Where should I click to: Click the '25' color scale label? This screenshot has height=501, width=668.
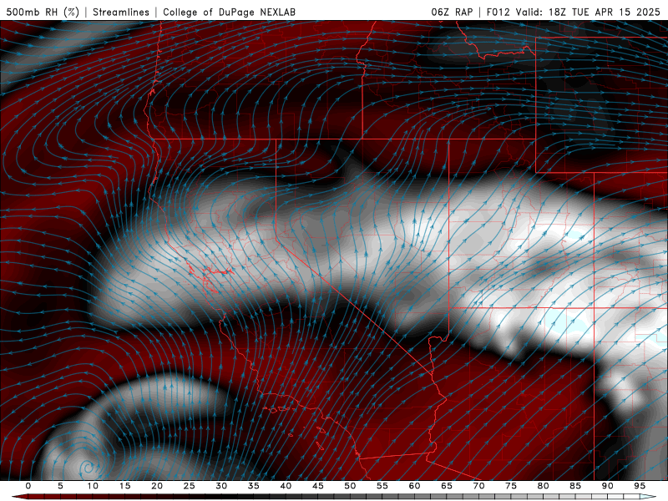point(190,486)
